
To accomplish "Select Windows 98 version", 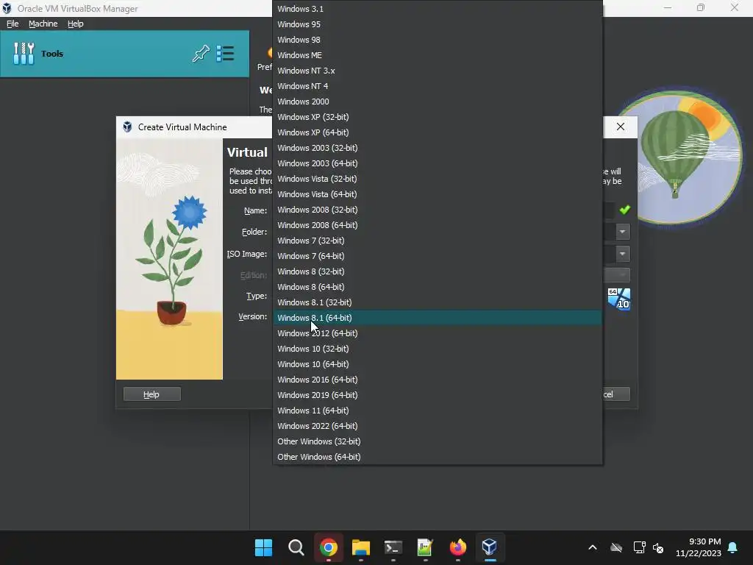I will click(438, 40).
